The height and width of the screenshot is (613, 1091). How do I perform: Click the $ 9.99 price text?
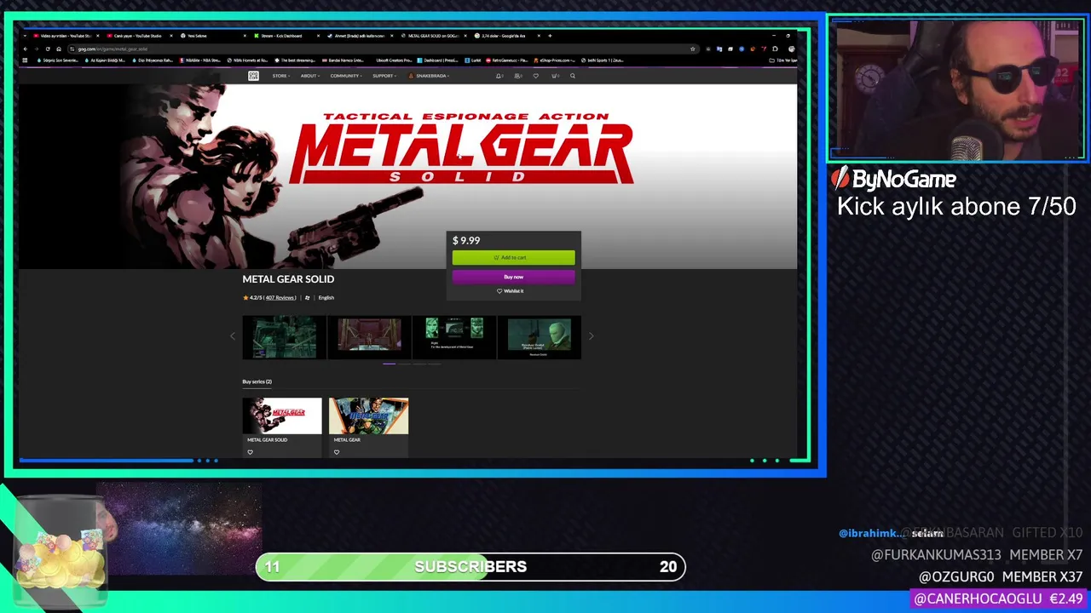click(466, 241)
